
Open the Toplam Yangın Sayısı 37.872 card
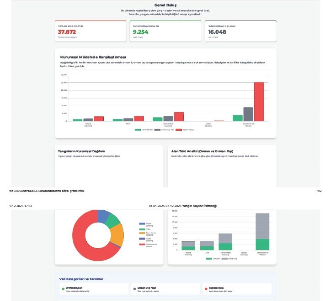[x=90, y=31]
